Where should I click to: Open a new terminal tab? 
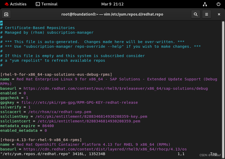[x=6, y=14]
